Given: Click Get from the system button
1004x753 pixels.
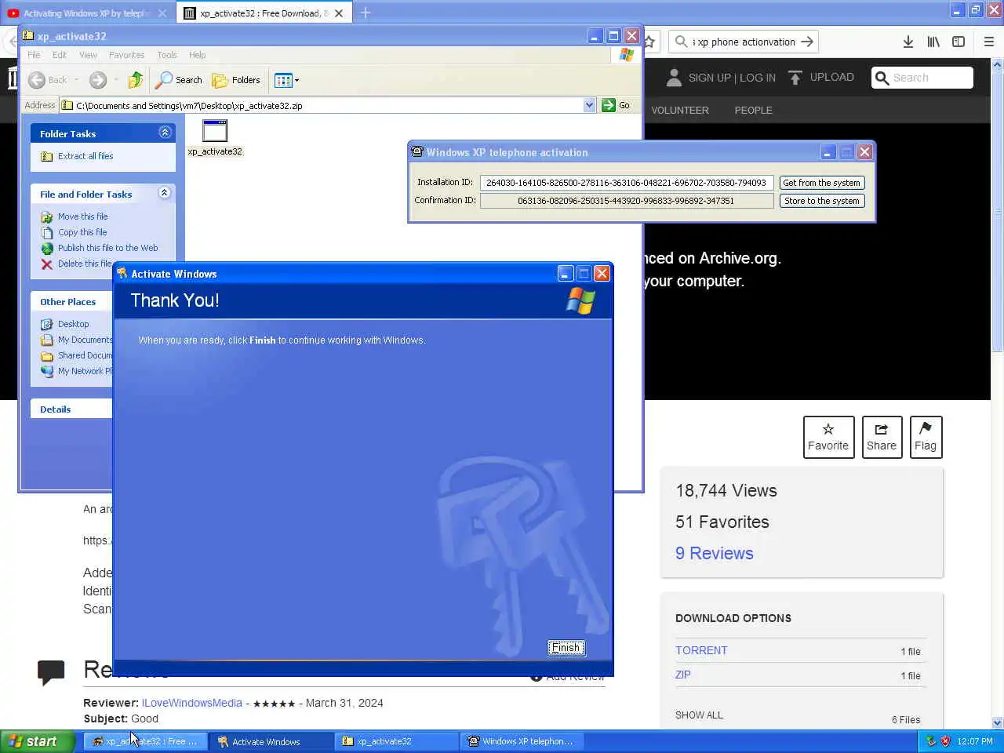Looking at the screenshot, I should coord(821,183).
